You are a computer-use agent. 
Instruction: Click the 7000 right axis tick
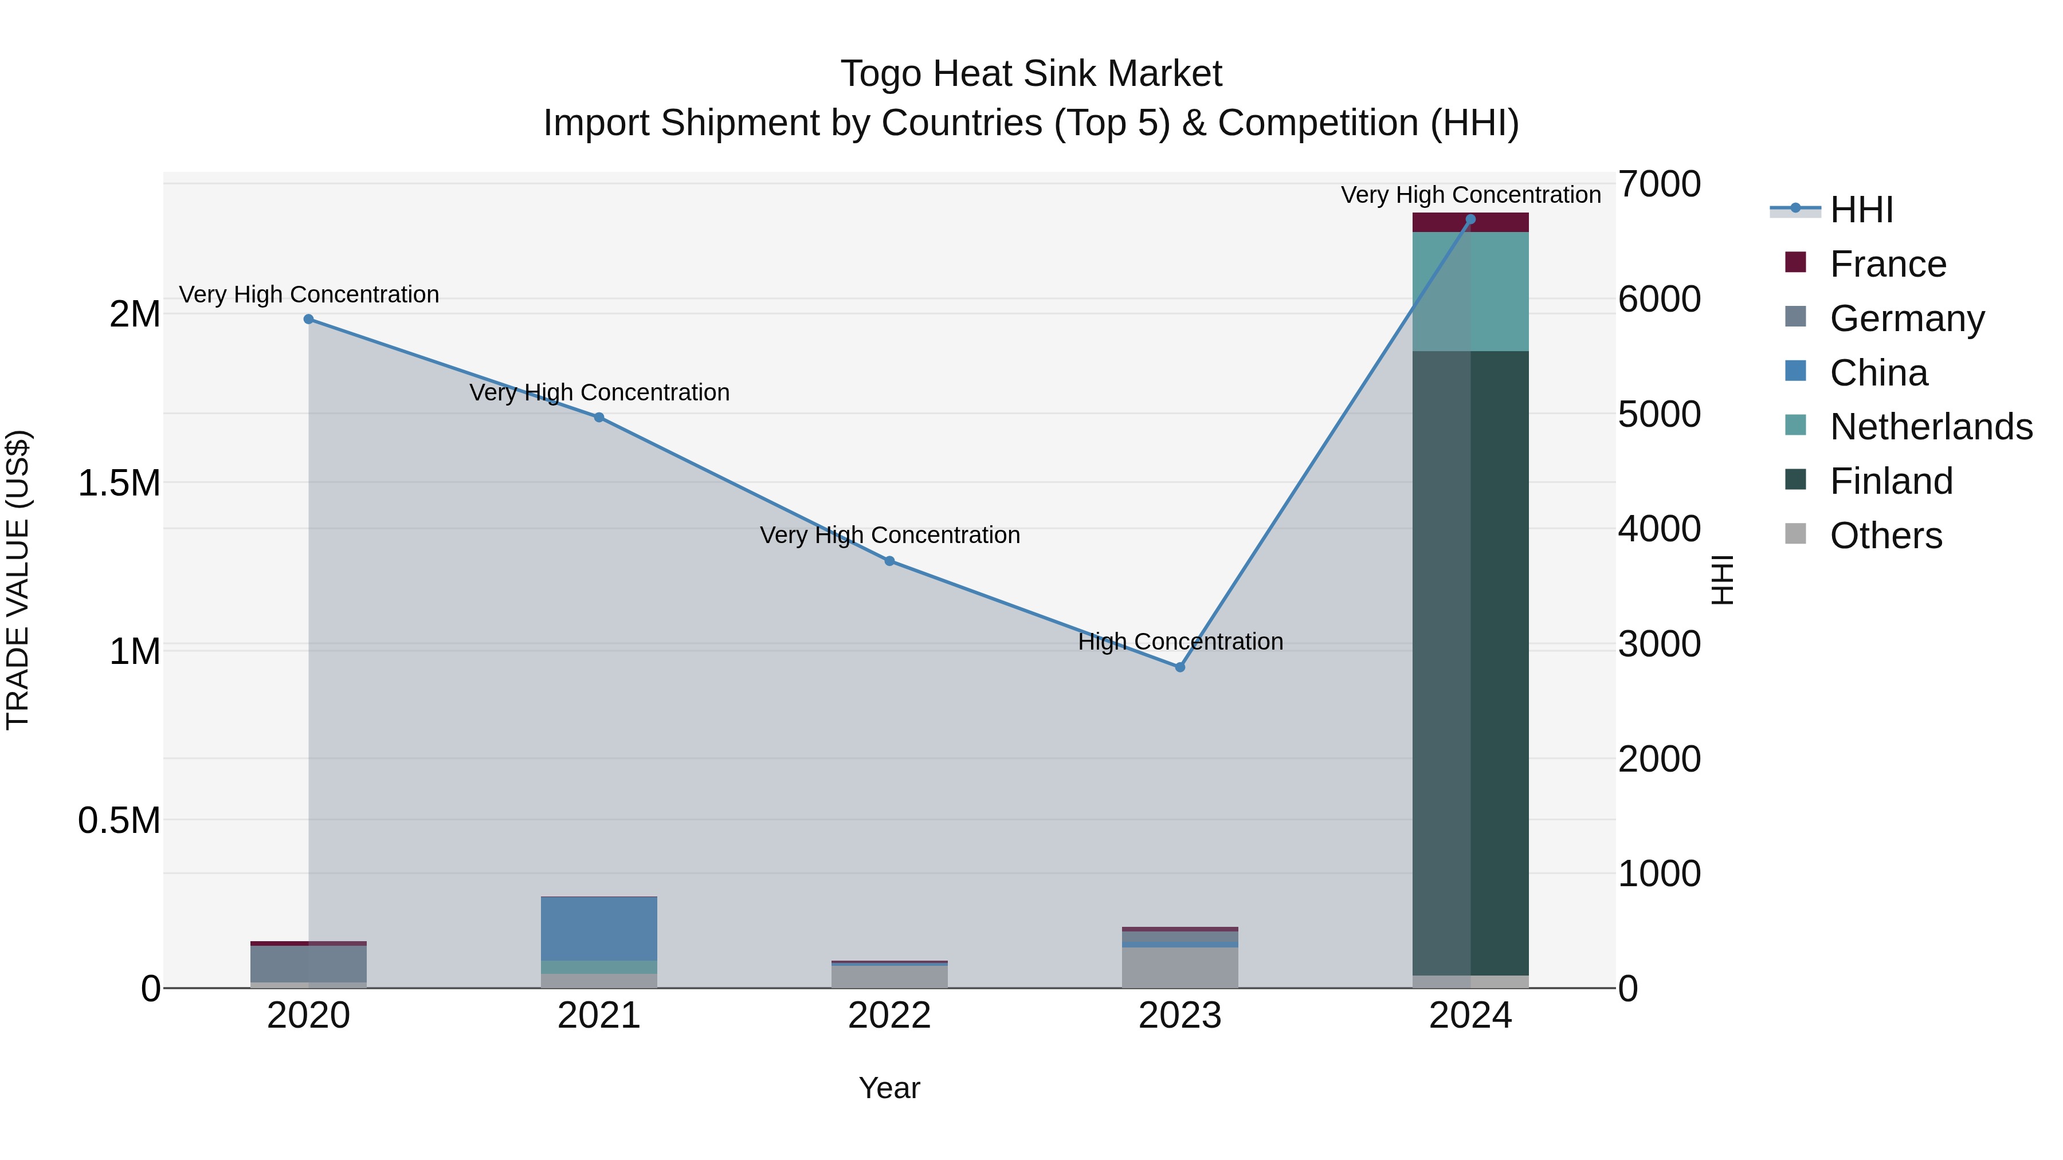pyautogui.click(x=1660, y=184)
